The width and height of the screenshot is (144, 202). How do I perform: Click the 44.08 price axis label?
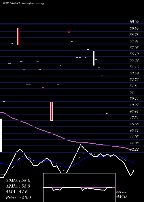pyautogui.click(x=134, y=143)
